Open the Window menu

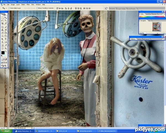tap(38, 4)
